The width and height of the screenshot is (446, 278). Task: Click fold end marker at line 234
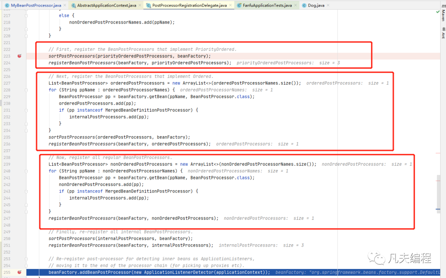26,131
